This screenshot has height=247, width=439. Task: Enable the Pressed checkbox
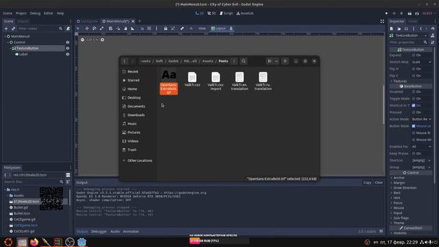[x=414, y=113]
